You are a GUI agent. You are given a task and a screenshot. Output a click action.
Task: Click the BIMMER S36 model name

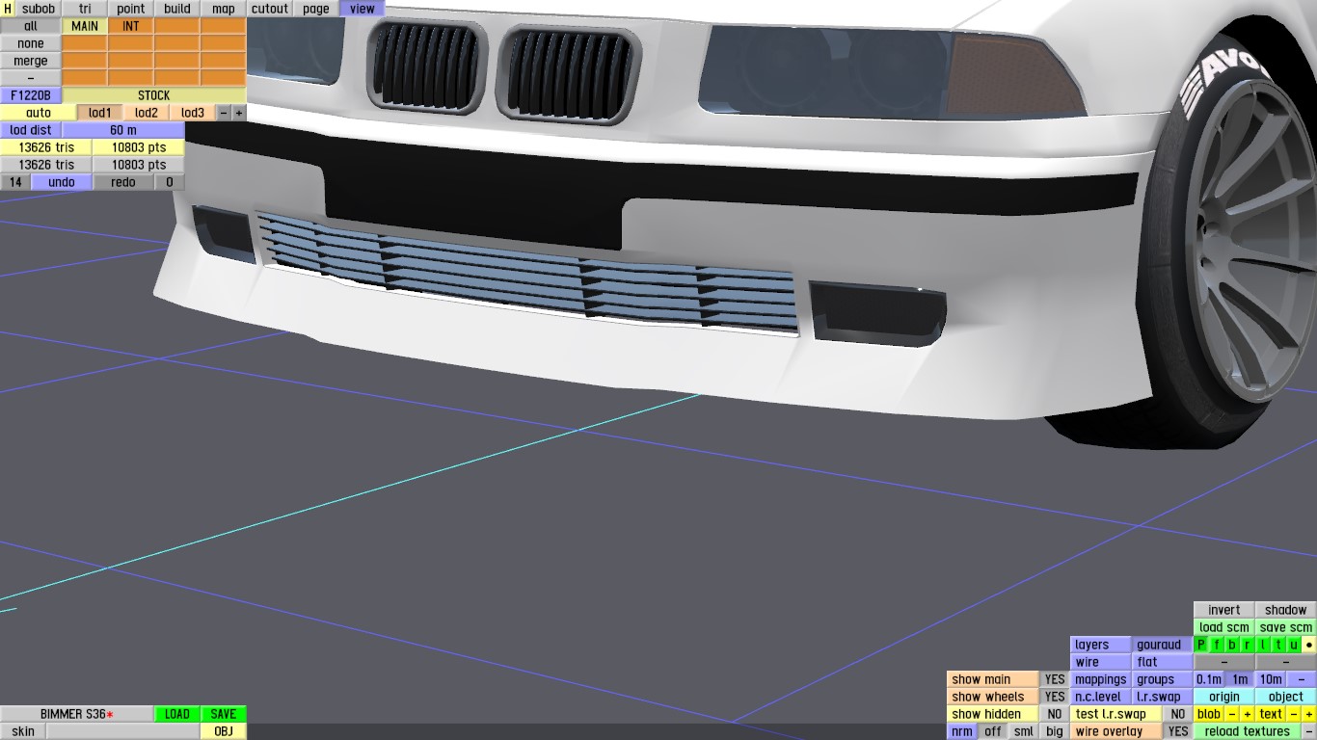coord(77,714)
